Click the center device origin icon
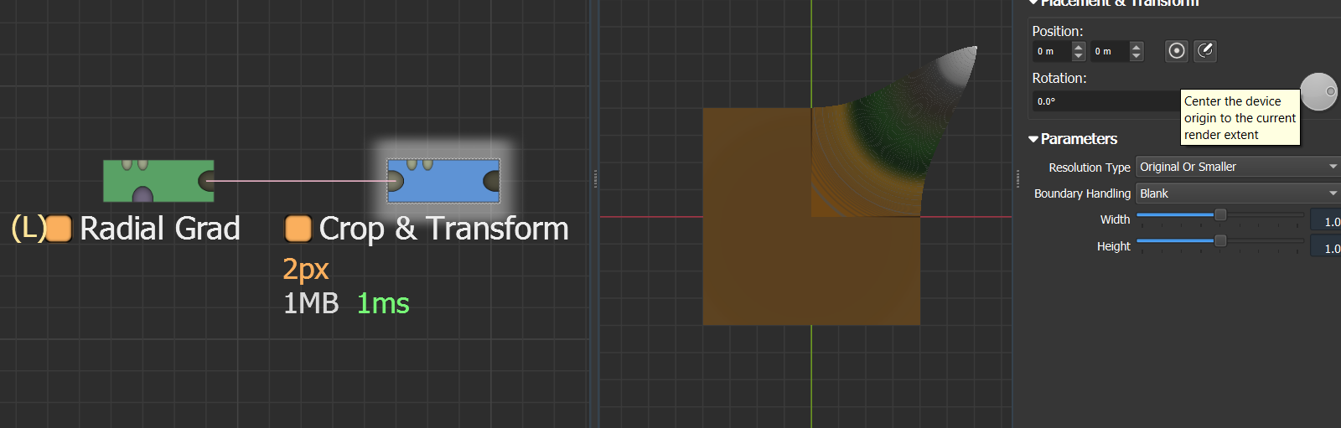The width and height of the screenshot is (1341, 428). (x=1177, y=51)
